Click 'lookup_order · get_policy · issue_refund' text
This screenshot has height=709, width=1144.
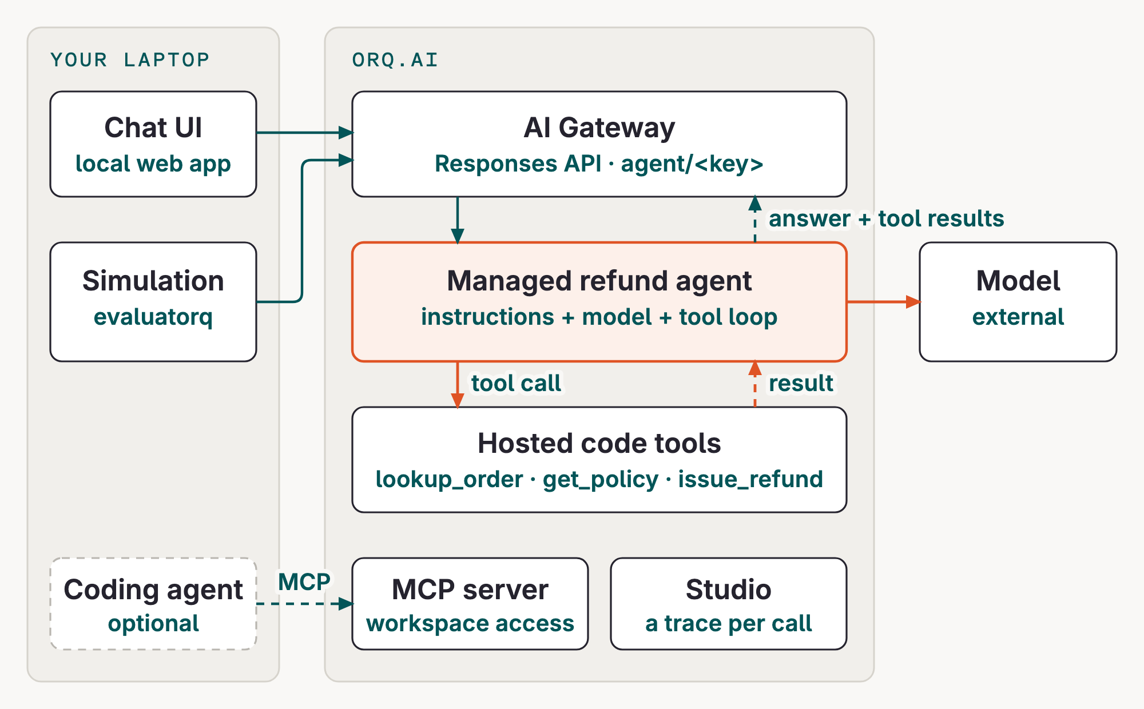(x=599, y=479)
